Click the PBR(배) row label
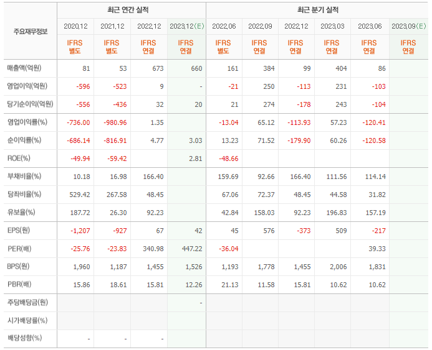This screenshot has width=432, height=350. coord(19,284)
